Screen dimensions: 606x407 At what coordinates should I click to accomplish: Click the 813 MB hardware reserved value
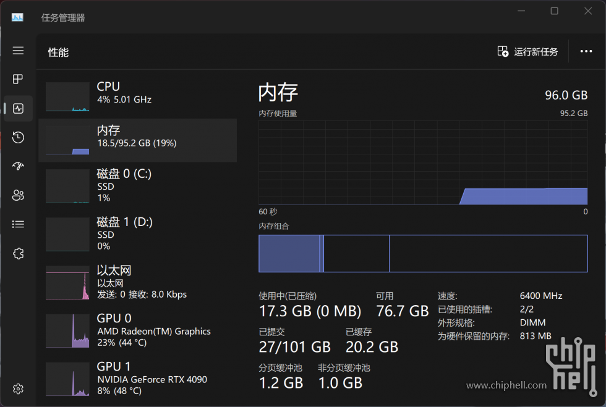coord(536,336)
